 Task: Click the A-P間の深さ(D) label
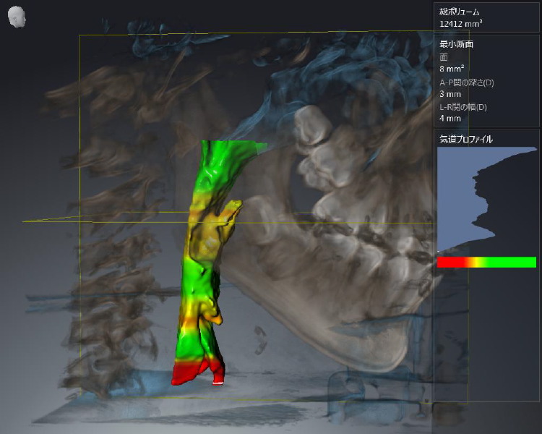click(467, 82)
